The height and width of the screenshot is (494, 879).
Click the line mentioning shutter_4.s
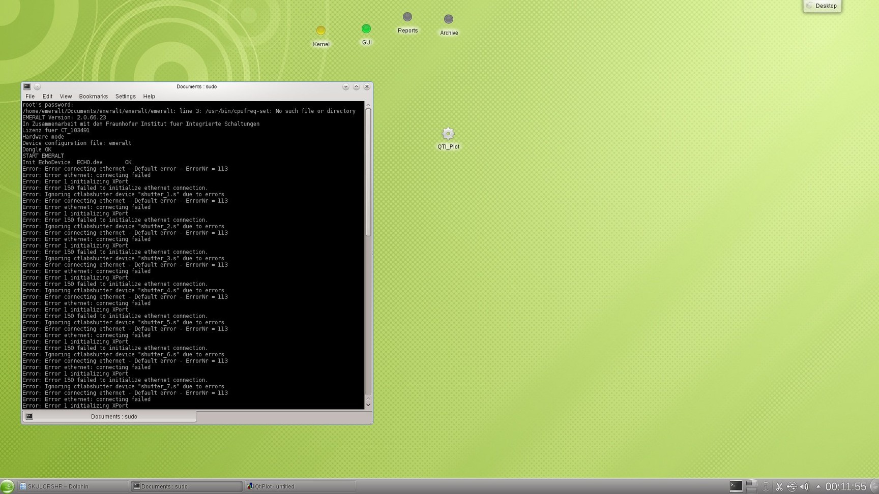123,291
